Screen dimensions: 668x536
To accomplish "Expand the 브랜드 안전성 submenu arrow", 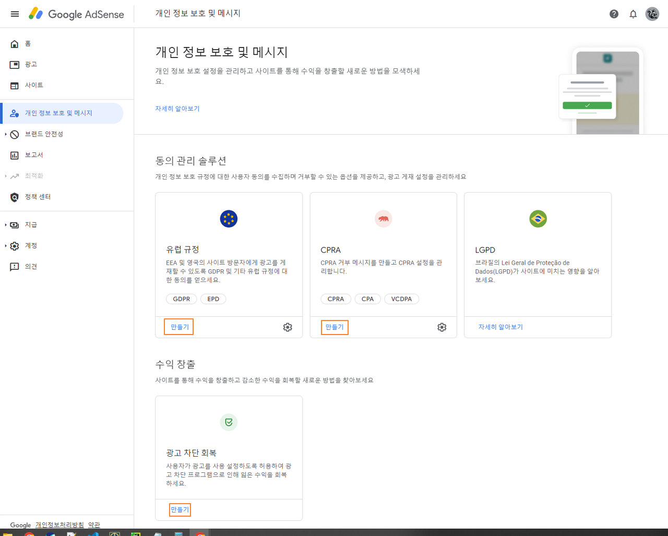I will (5, 134).
